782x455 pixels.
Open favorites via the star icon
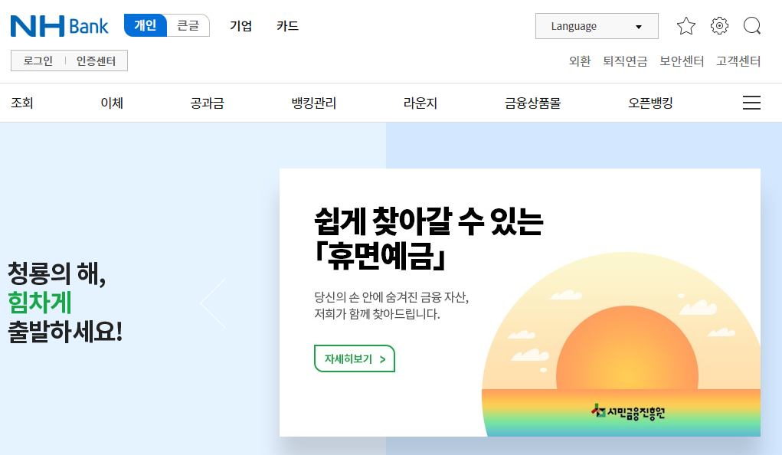coord(685,26)
